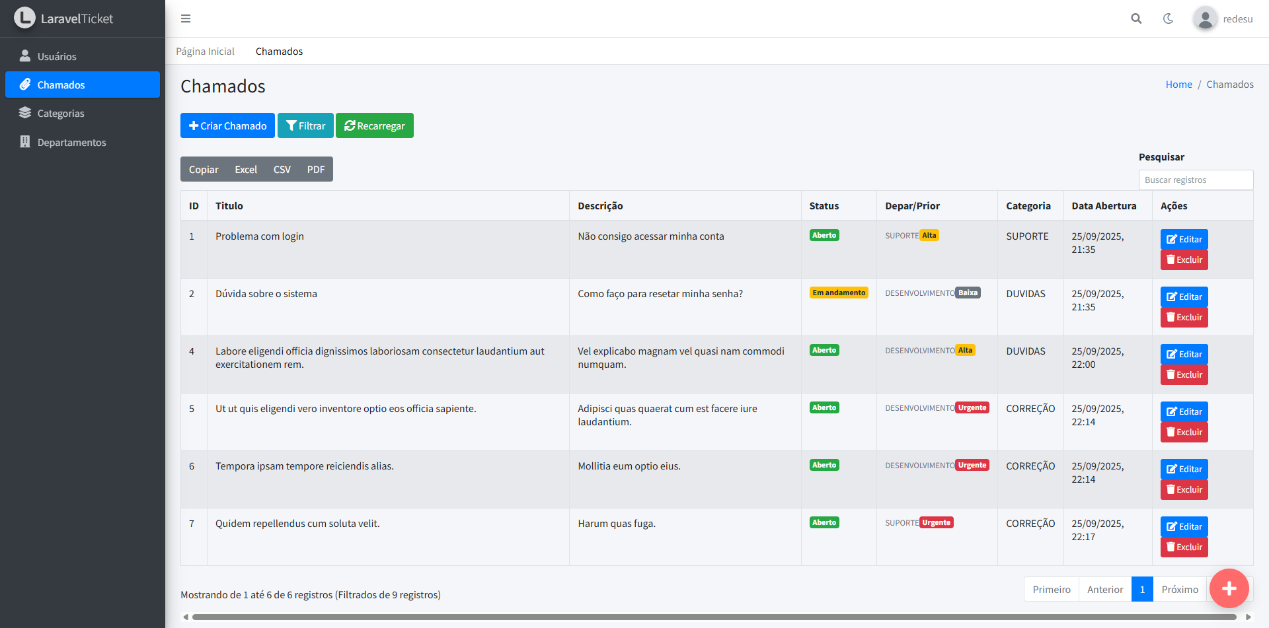Open the redesu user avatar menu
Viewport: 1269px width, 628px height.
(1206, 18)
